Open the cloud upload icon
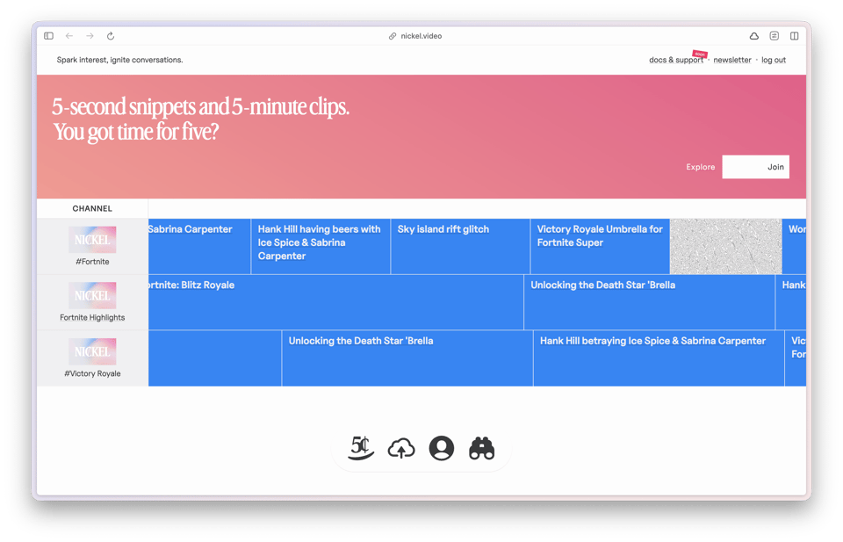The image size is (843, 542). coord(401,449)
